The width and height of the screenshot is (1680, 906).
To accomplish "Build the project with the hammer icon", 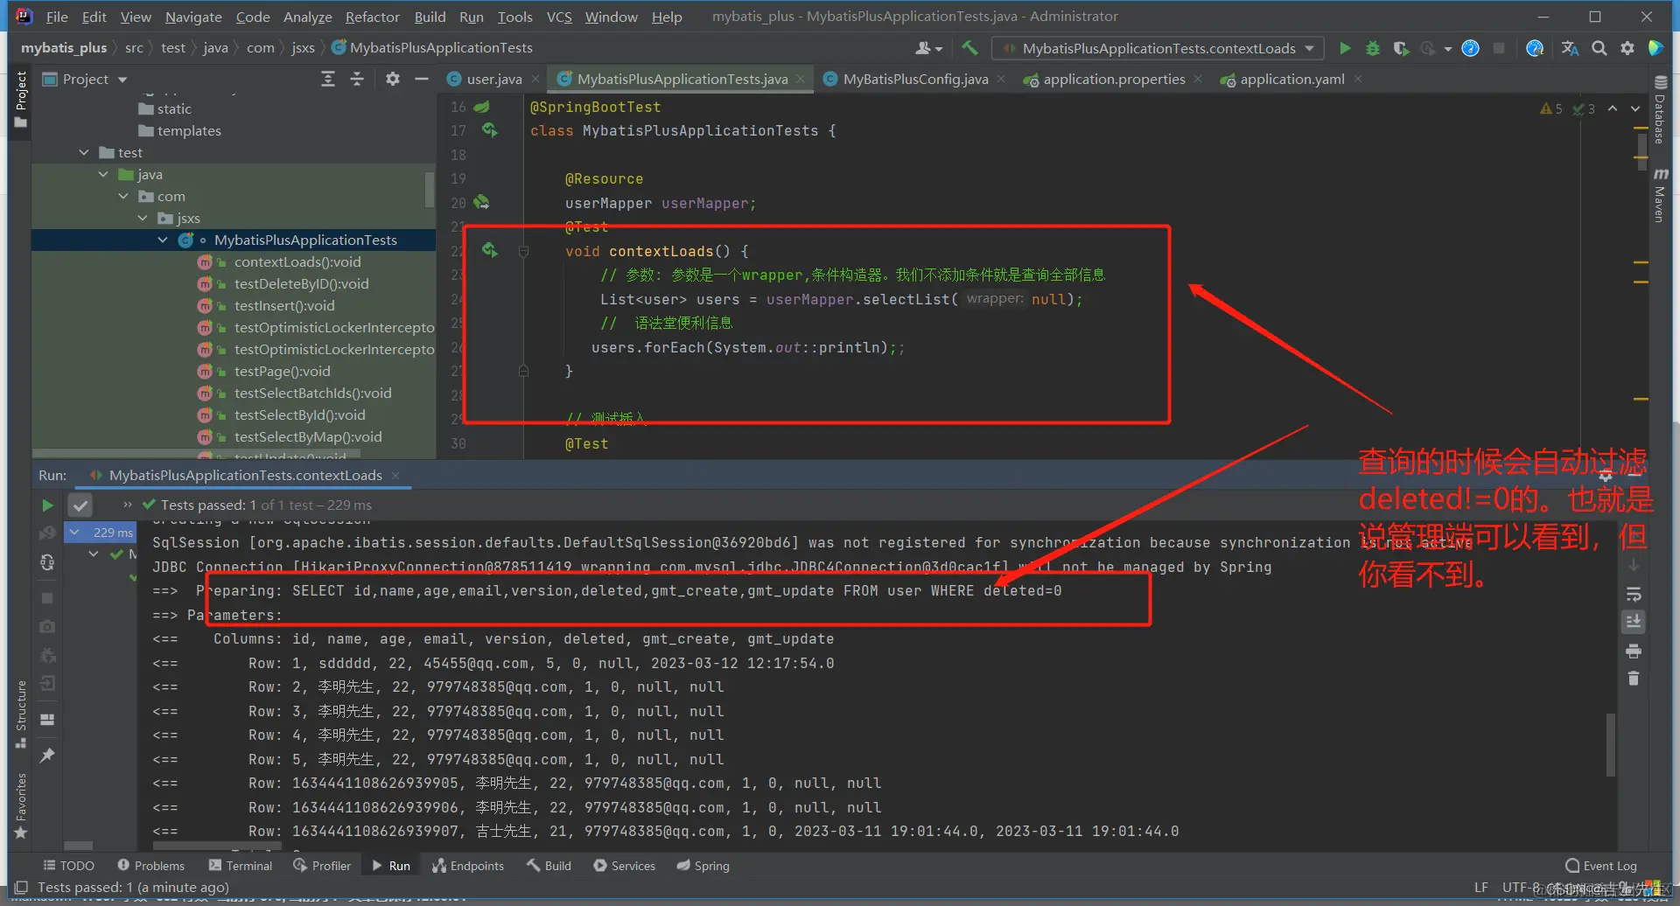I will tap(969, 48).
